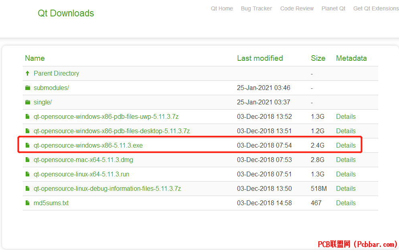Open the md5sums.txt file

(x=51, y=203)
